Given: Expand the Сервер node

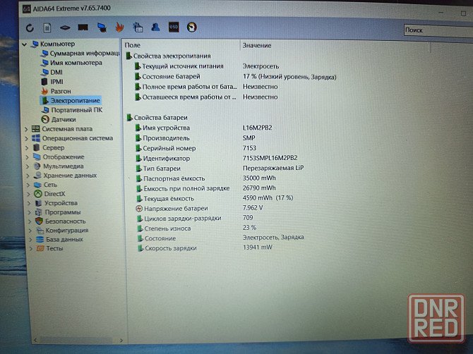Looking at the screenshot, I should [27, 148].
